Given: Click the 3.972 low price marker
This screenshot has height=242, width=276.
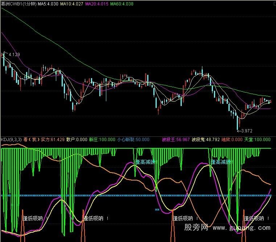Looking at the screenshot, I should (x=246, y=131).
